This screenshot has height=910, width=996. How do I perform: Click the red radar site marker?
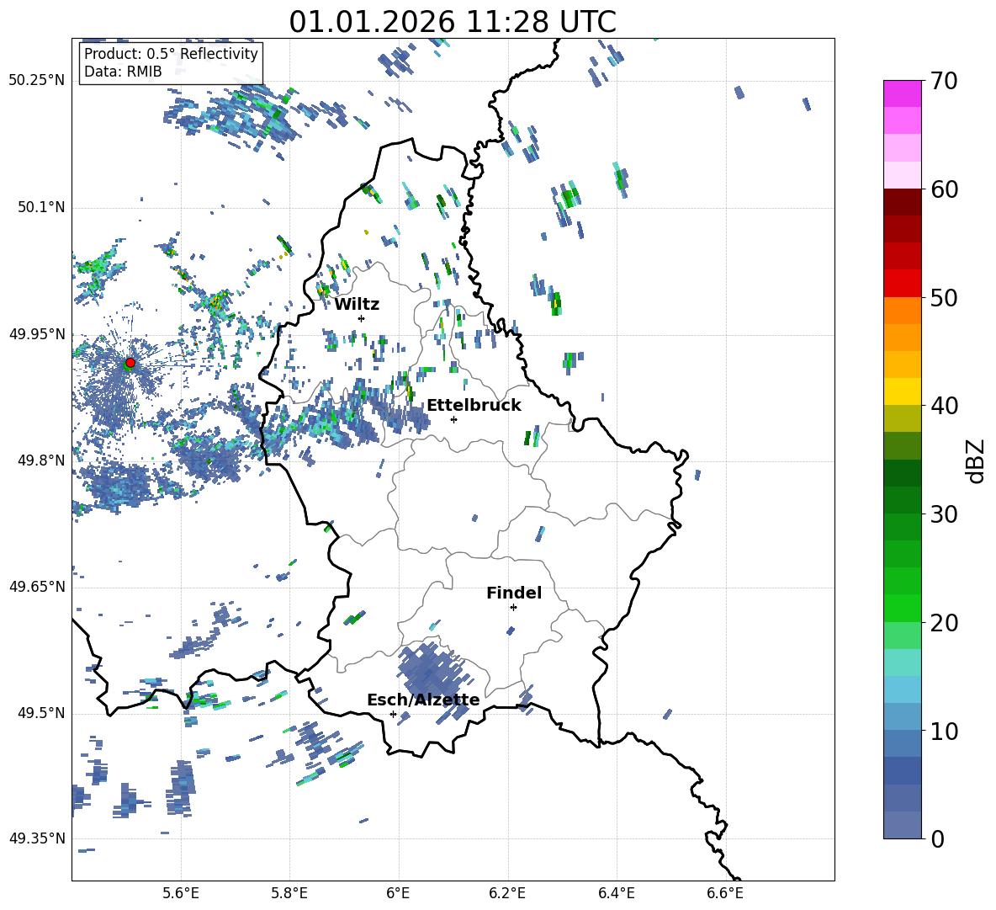point(130,363)
